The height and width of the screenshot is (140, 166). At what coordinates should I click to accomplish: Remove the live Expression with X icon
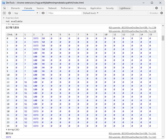[4, 18]
